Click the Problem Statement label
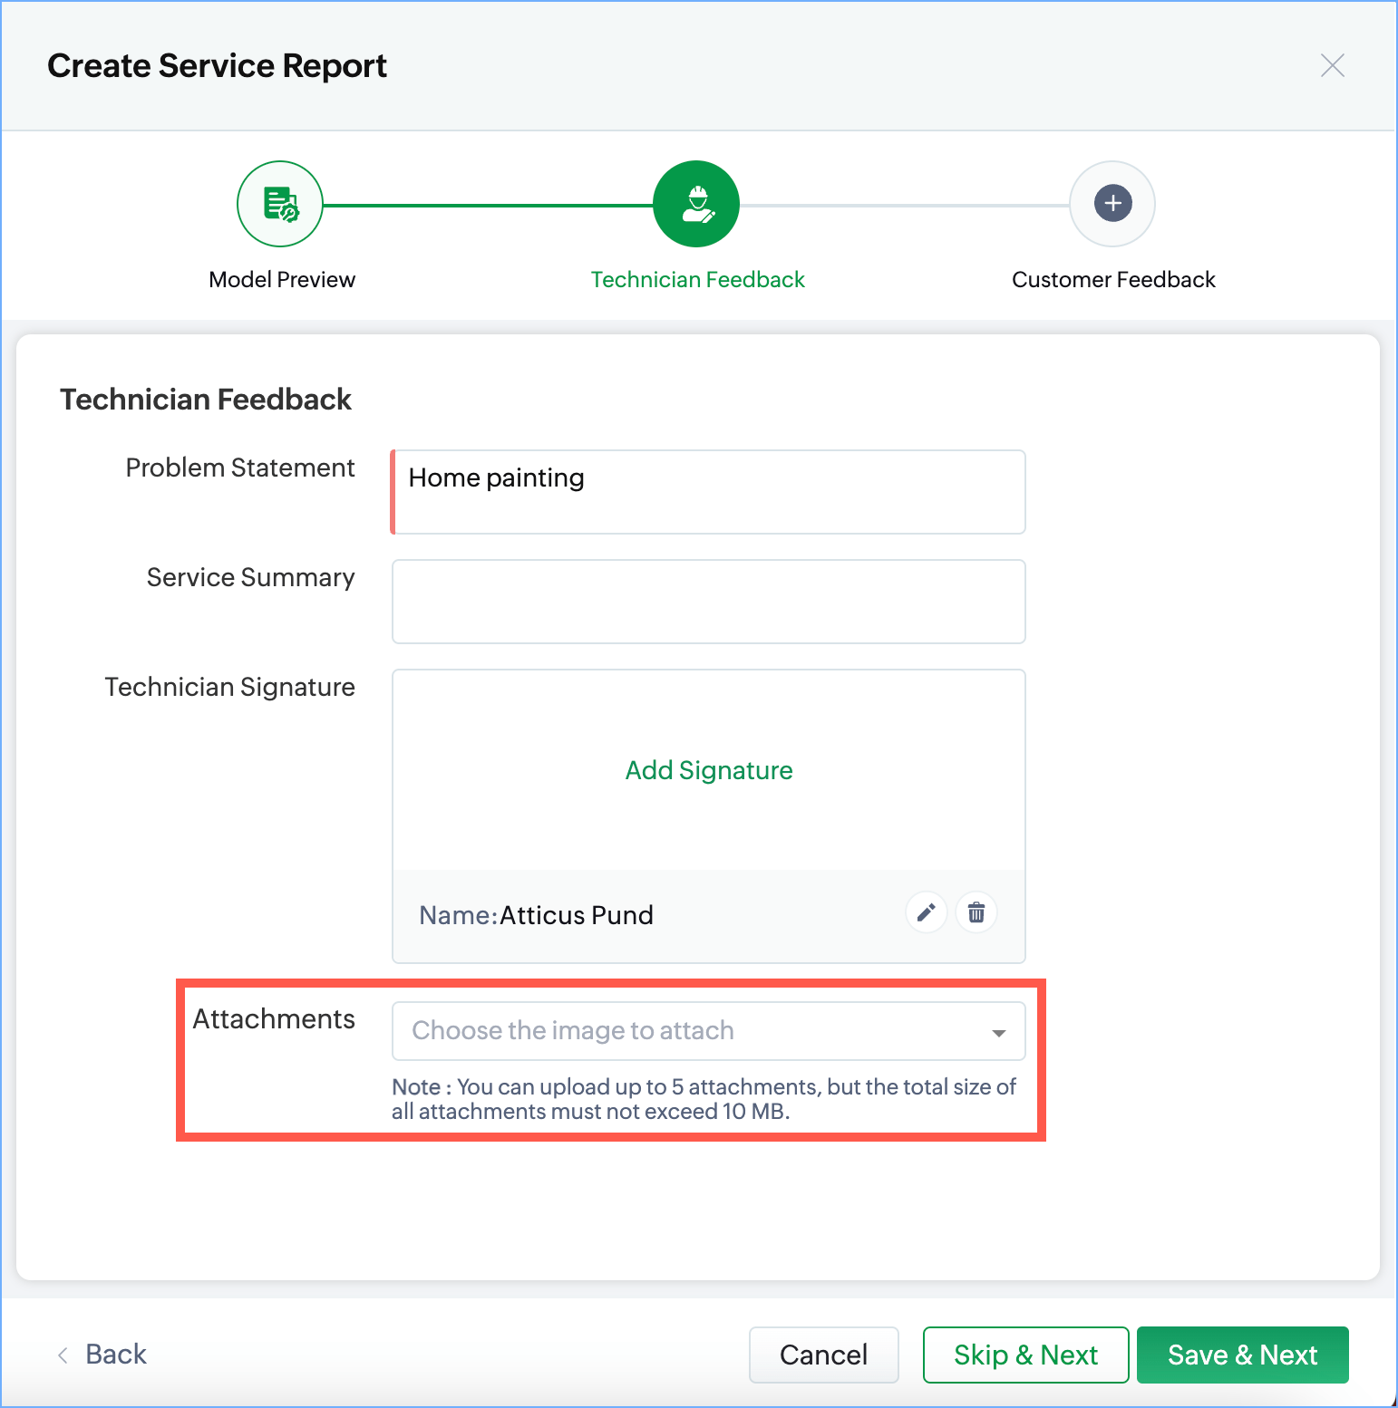This screenshot has width=1398, height=1408. (240, 468)
